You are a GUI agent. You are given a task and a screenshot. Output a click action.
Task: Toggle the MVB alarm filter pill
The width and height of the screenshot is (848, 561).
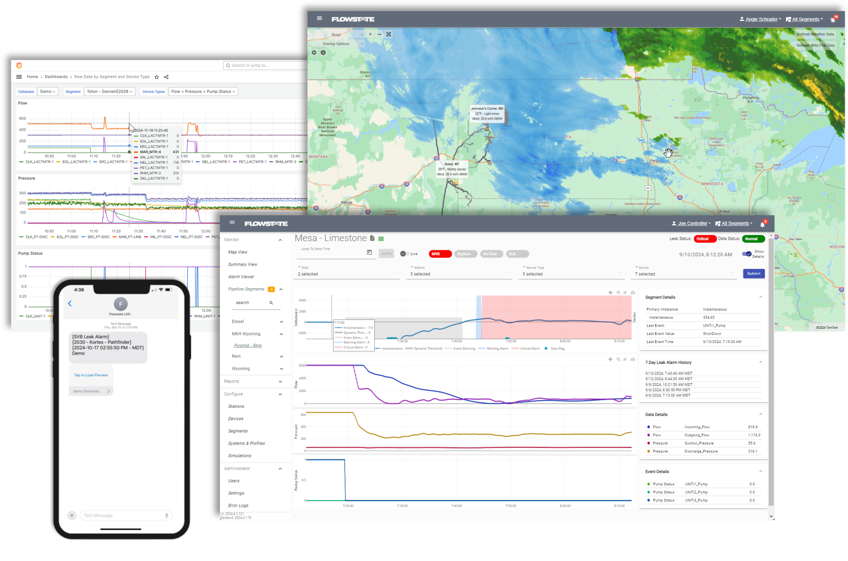[x=440, y=254]
